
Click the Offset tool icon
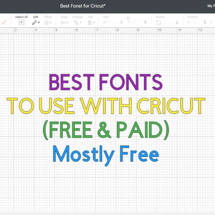tap(46, 23)
